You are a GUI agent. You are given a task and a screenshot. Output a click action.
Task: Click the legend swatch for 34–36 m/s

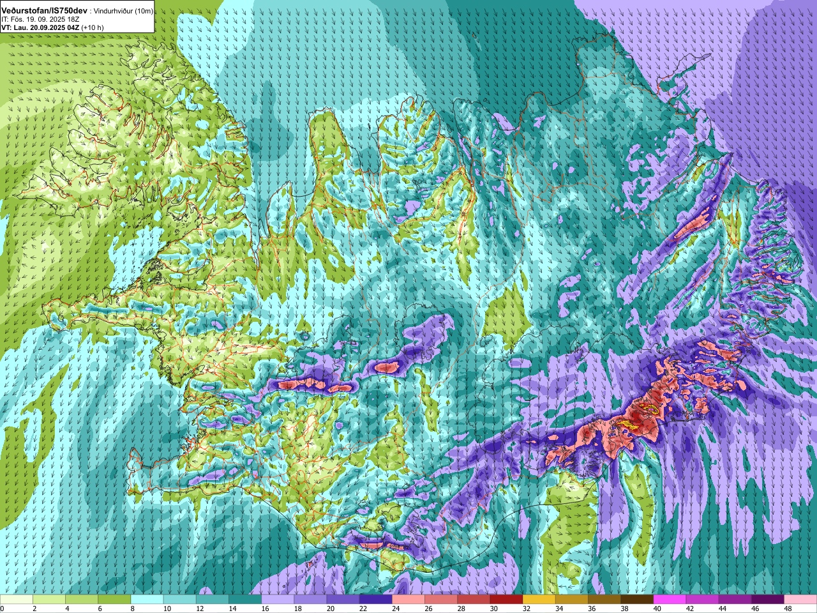[x=571, y=600]
